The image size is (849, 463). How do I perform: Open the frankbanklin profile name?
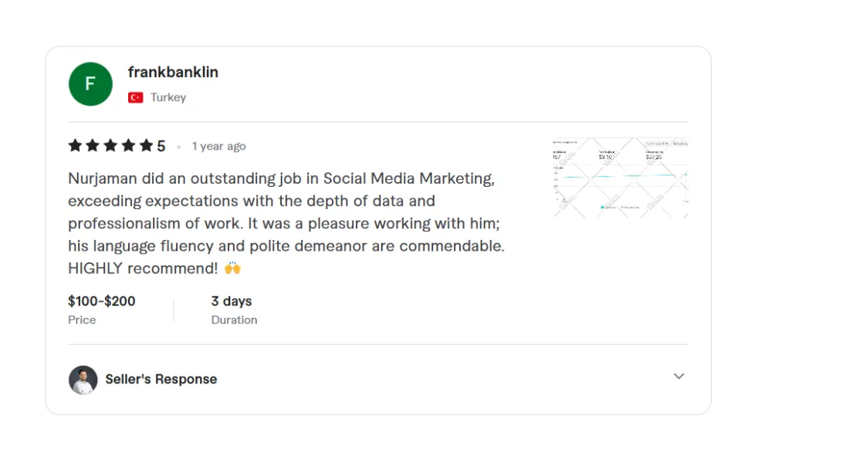tap(173, 72)
